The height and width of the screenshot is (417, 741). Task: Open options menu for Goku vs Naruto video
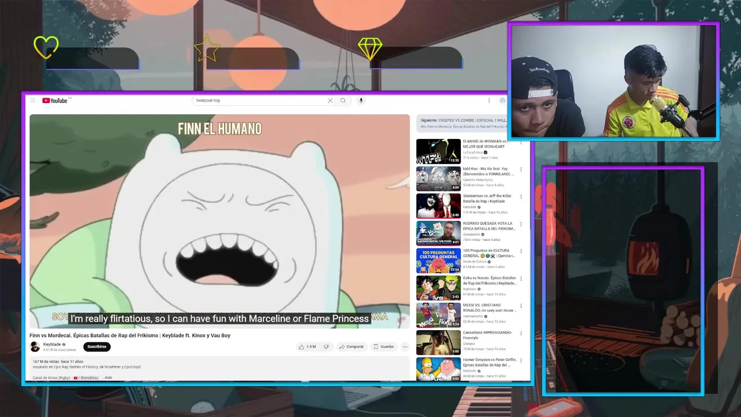pos(520,279)
